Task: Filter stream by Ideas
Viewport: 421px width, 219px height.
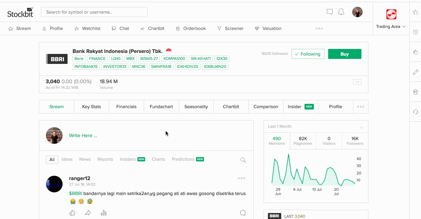Action: click(67, 159)
